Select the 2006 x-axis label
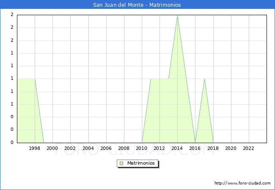 point(106,148)
